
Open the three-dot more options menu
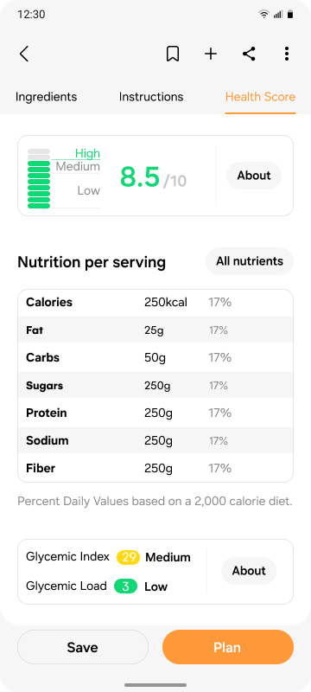(287, 54)
